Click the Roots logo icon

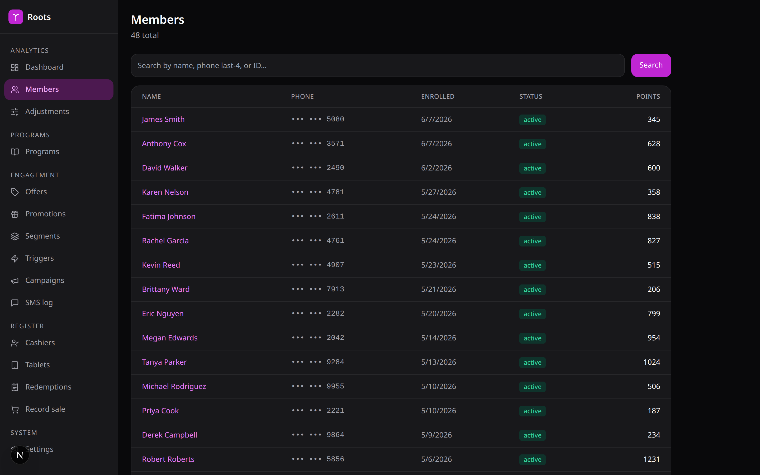(x=16, y=17)
